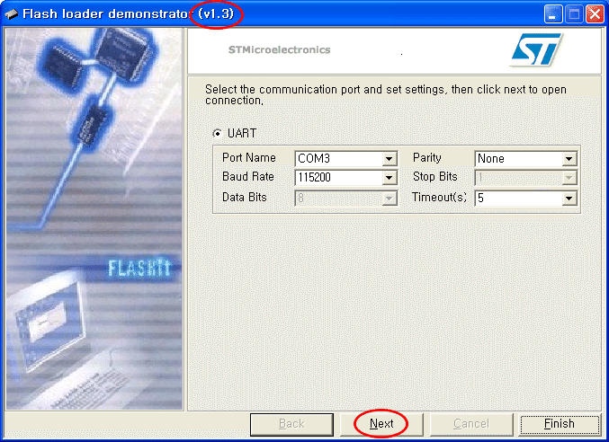Minimize the Flash loader demonstrator window

(x=553, y=14)
